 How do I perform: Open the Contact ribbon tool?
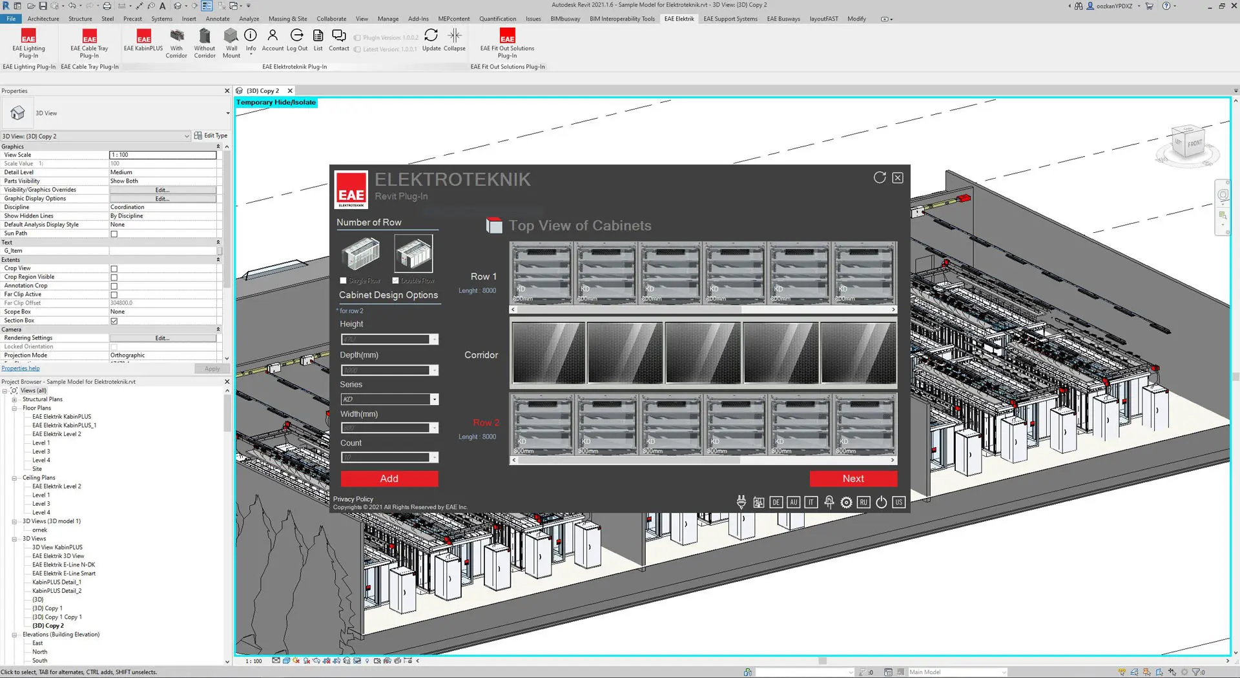point(338,40)
